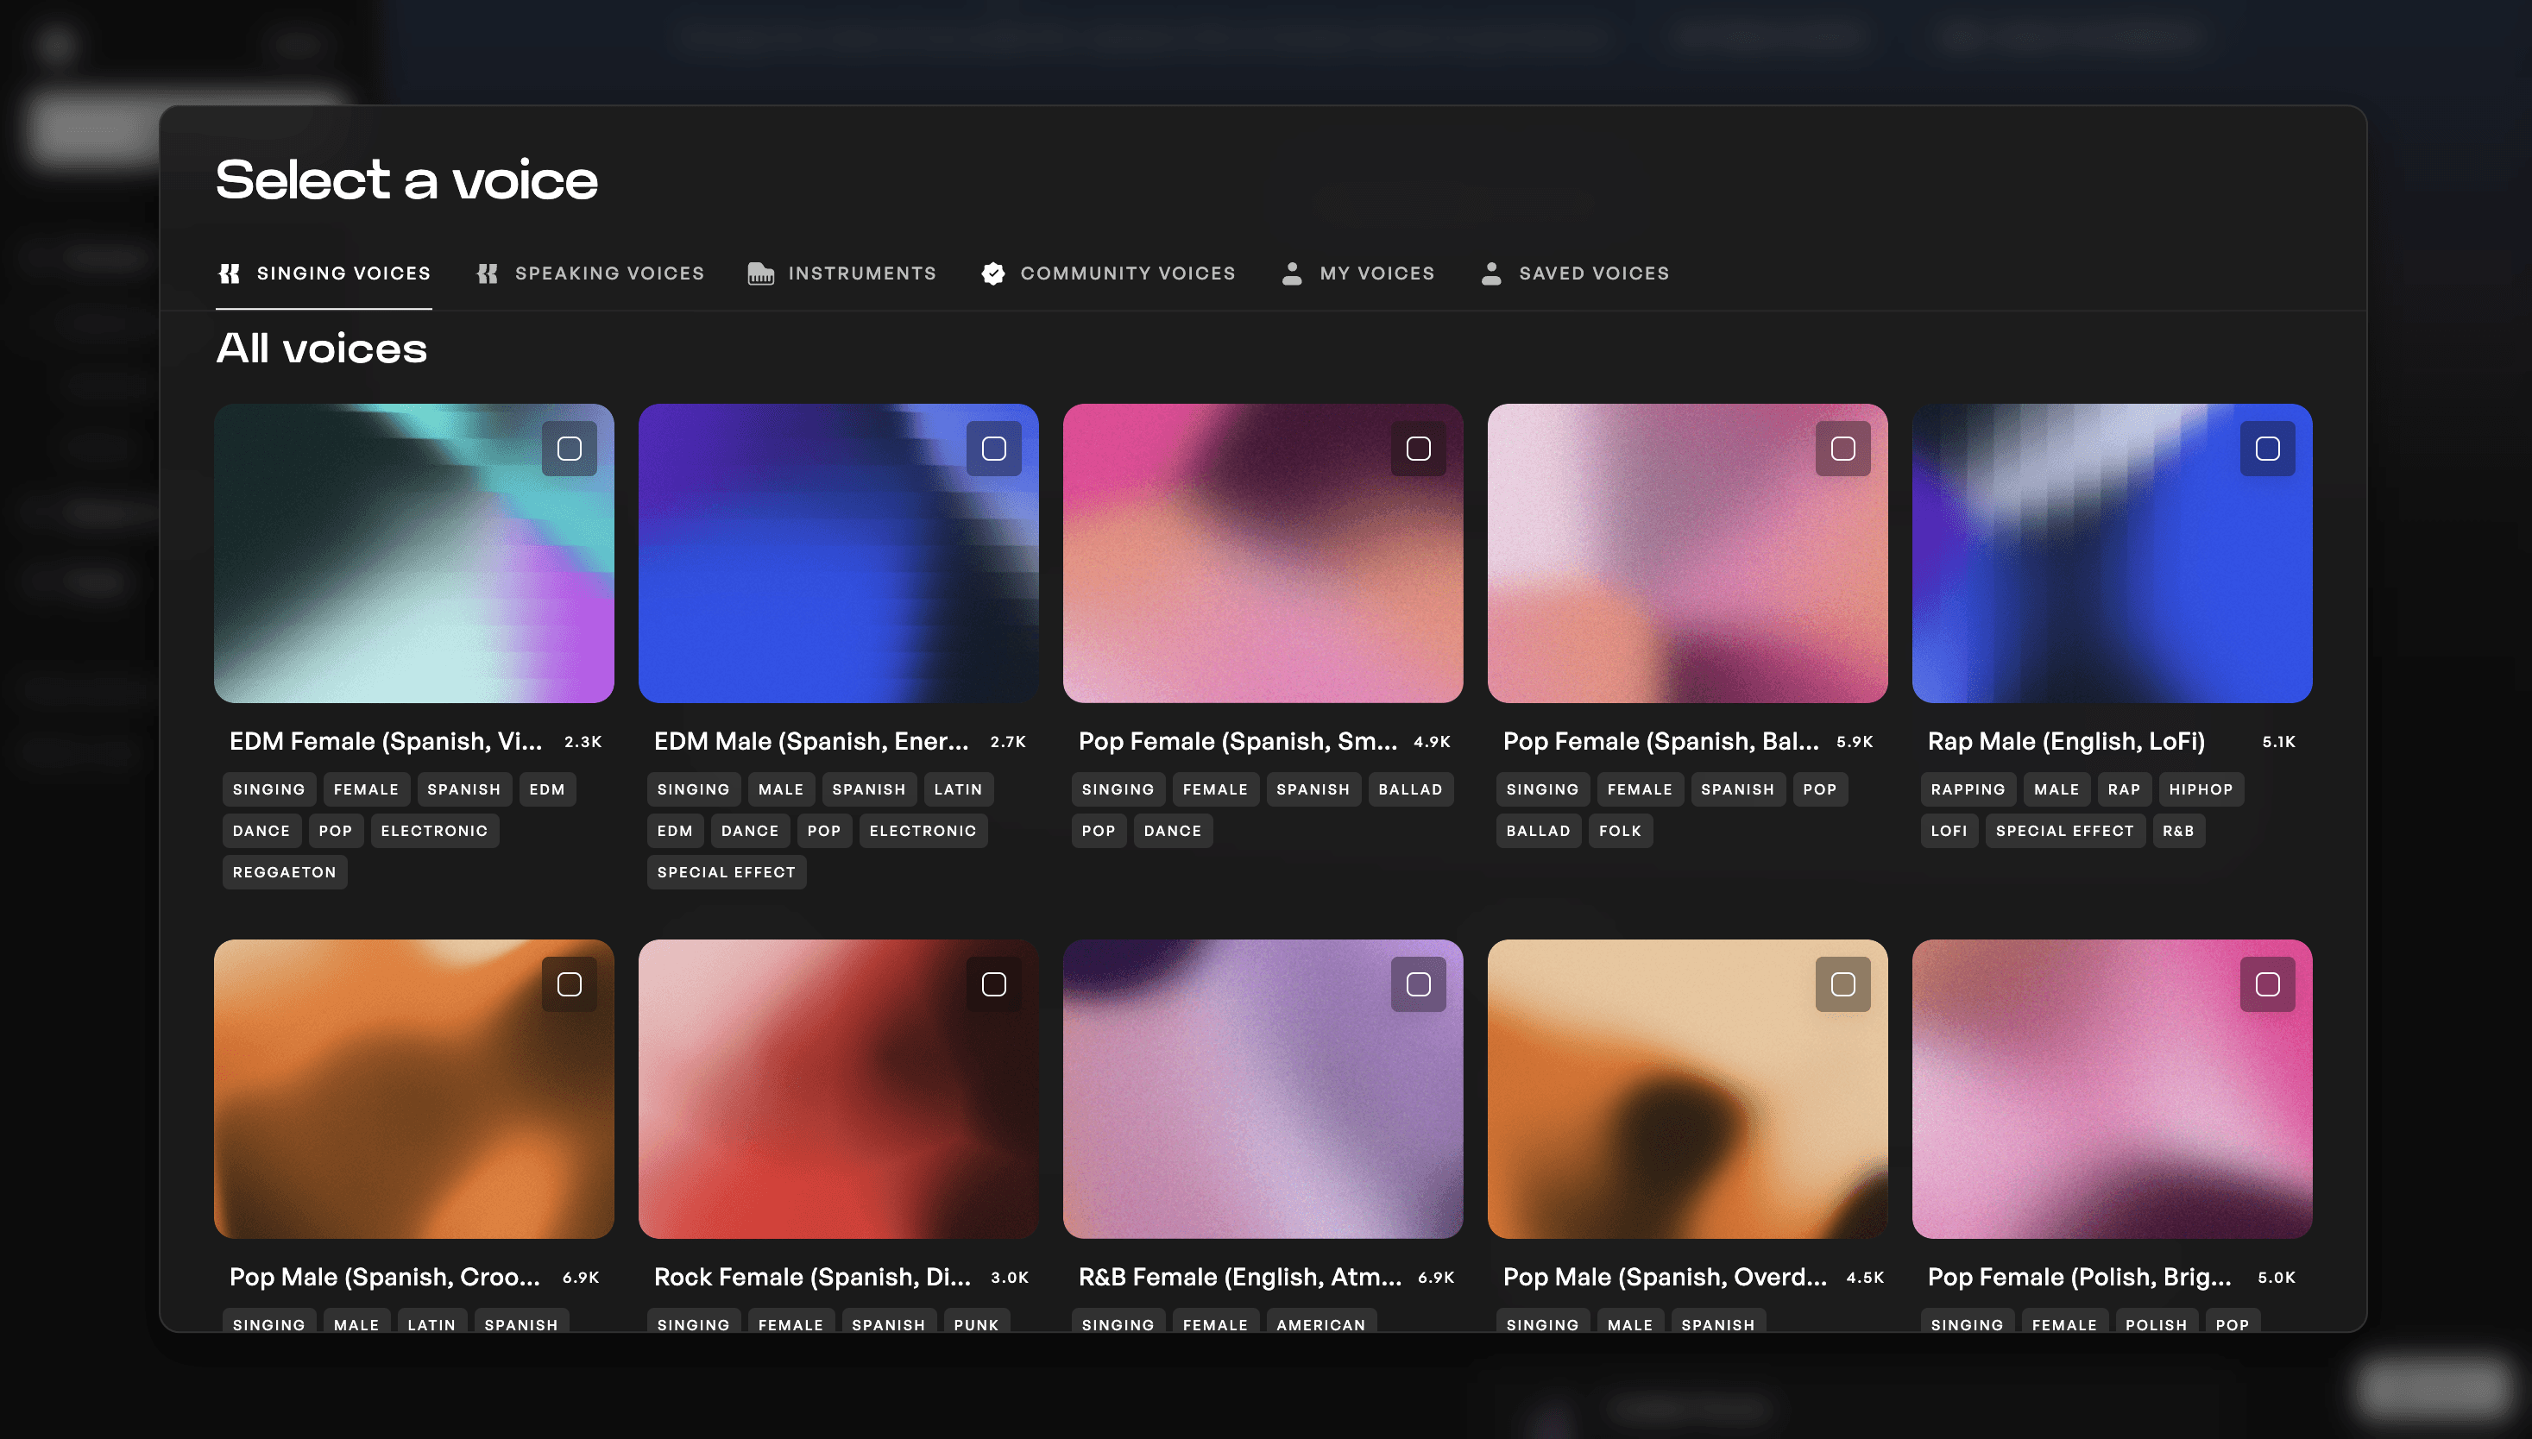Tick checkbox on Pop Female (Spanish, Bal...) card
Viewport: 2532px width, 1439px height.
click(1842, 449)
